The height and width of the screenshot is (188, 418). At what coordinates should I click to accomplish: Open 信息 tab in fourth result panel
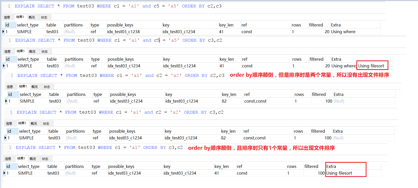(9, 124)
